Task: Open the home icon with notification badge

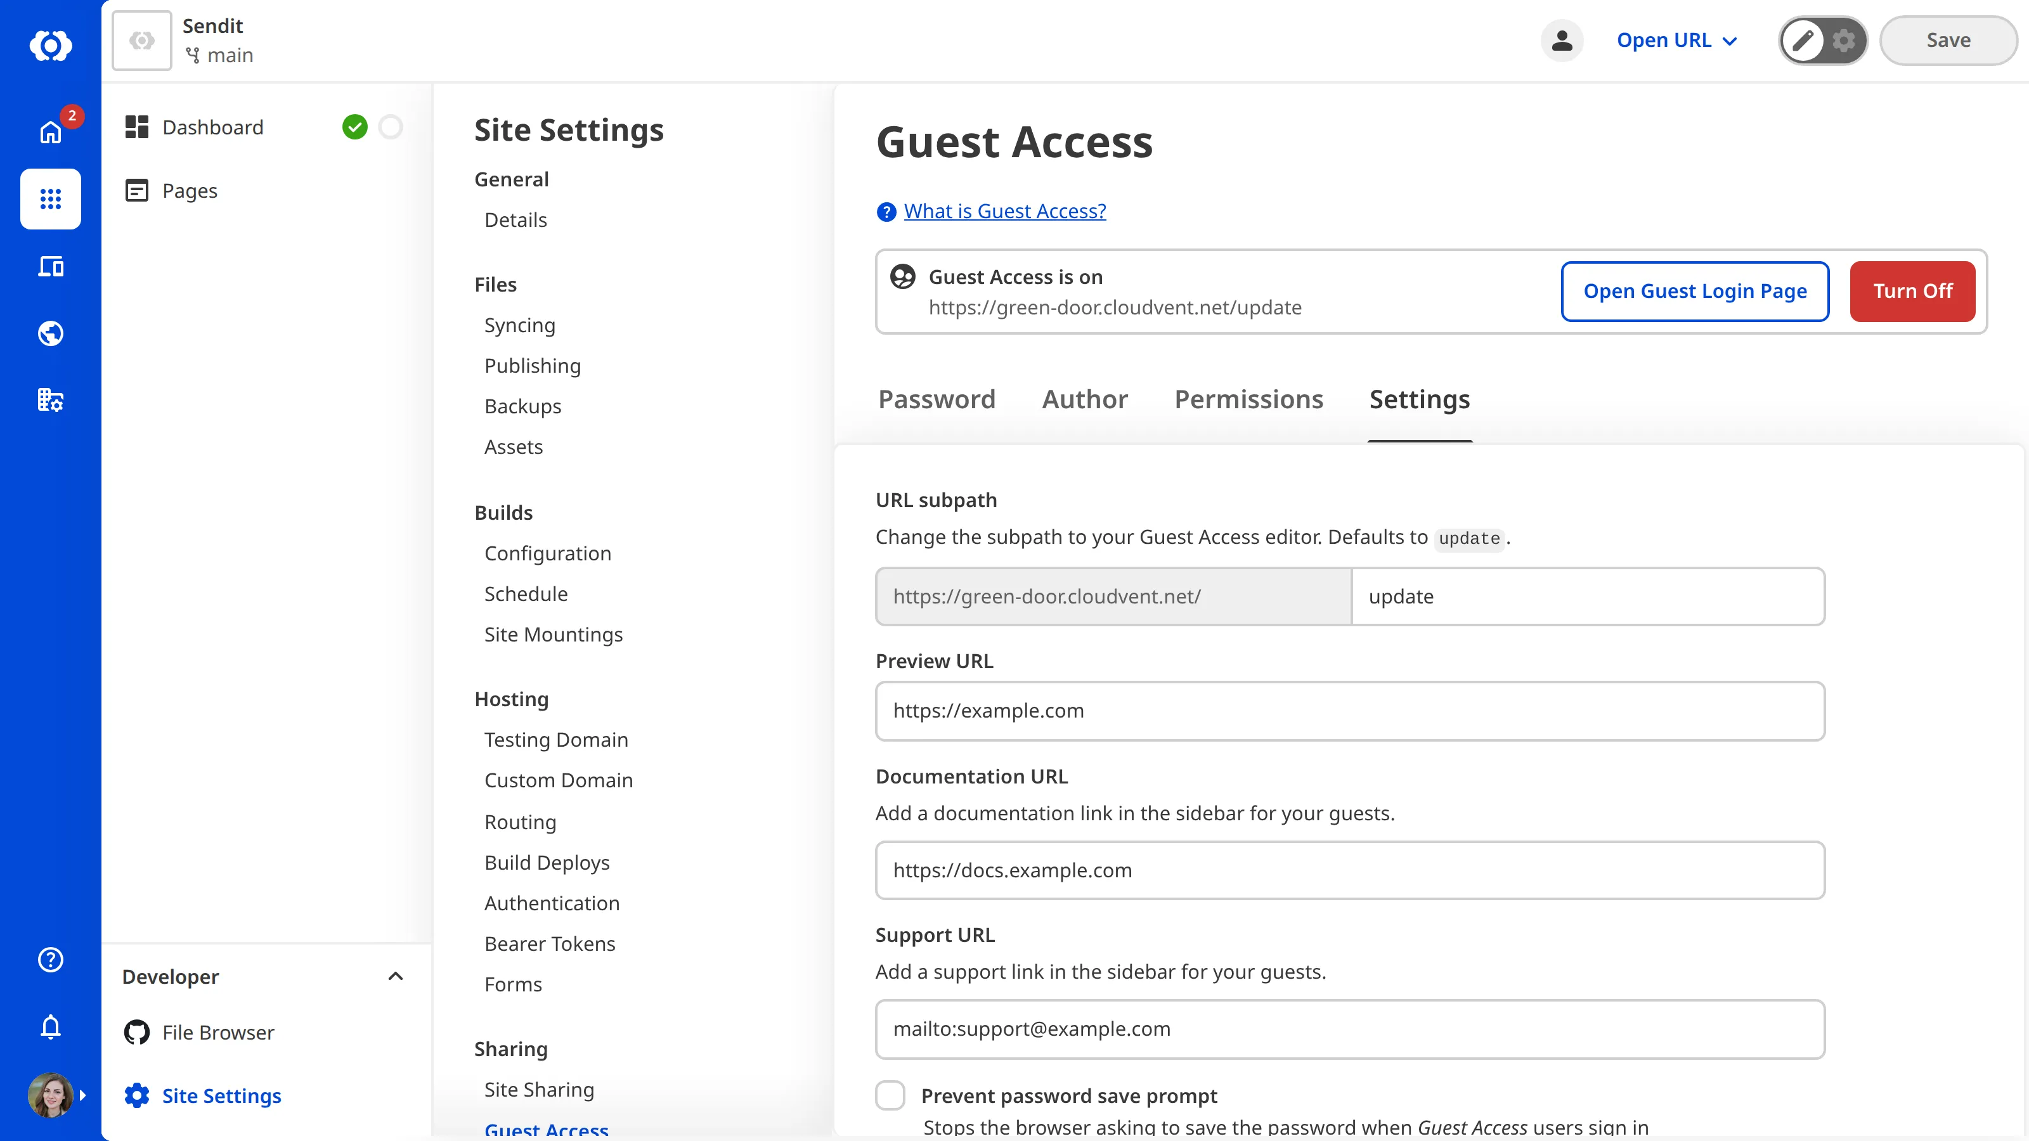Action: [51, 131]
